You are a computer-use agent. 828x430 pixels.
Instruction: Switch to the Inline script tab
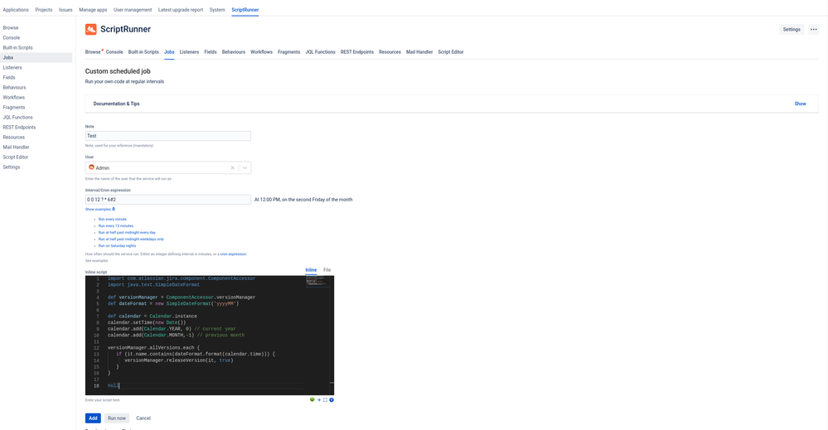(x=311, y=270)
